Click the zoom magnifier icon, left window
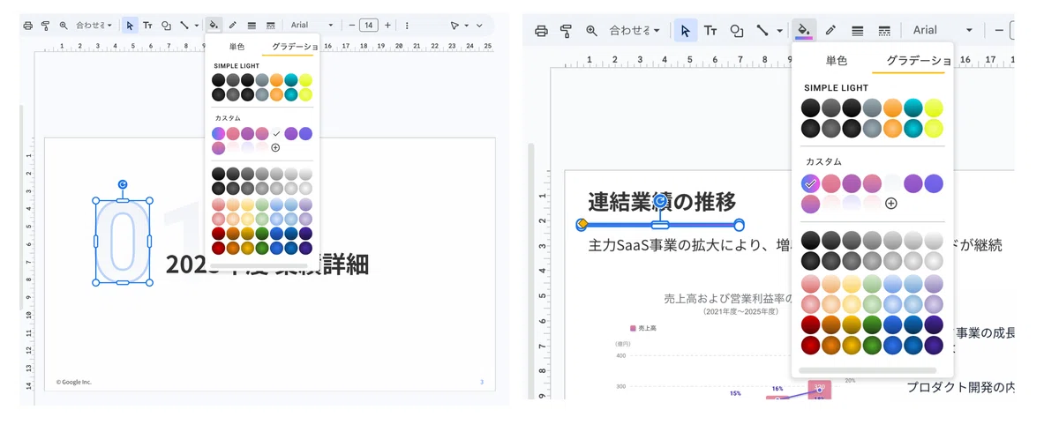1059x432 pixels. click(x=63, y=26)
